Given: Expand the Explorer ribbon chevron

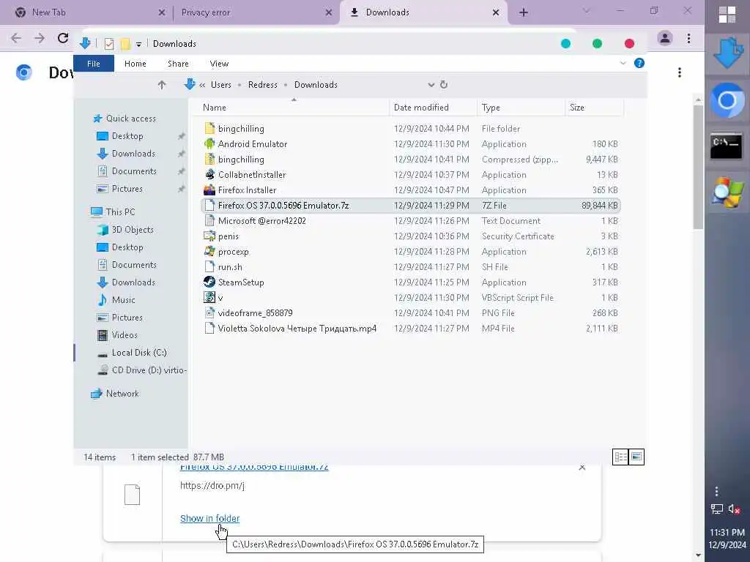Looking at the screenshot, I should [623, 63].
